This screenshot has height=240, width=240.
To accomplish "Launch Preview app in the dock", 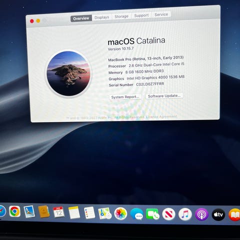I will (x=29, y=211).
